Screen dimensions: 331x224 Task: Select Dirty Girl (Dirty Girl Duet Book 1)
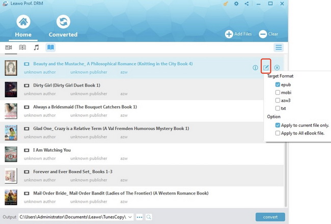click(67, 86)
